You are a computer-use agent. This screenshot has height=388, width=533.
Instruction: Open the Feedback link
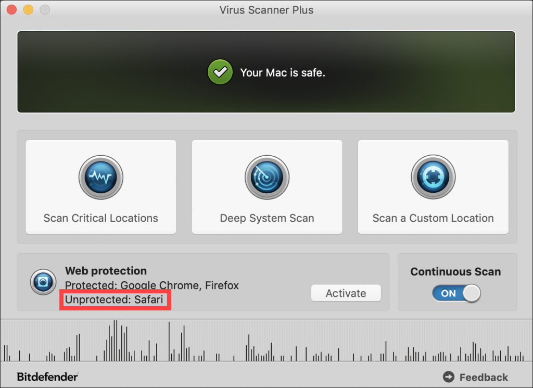[484, 377]
